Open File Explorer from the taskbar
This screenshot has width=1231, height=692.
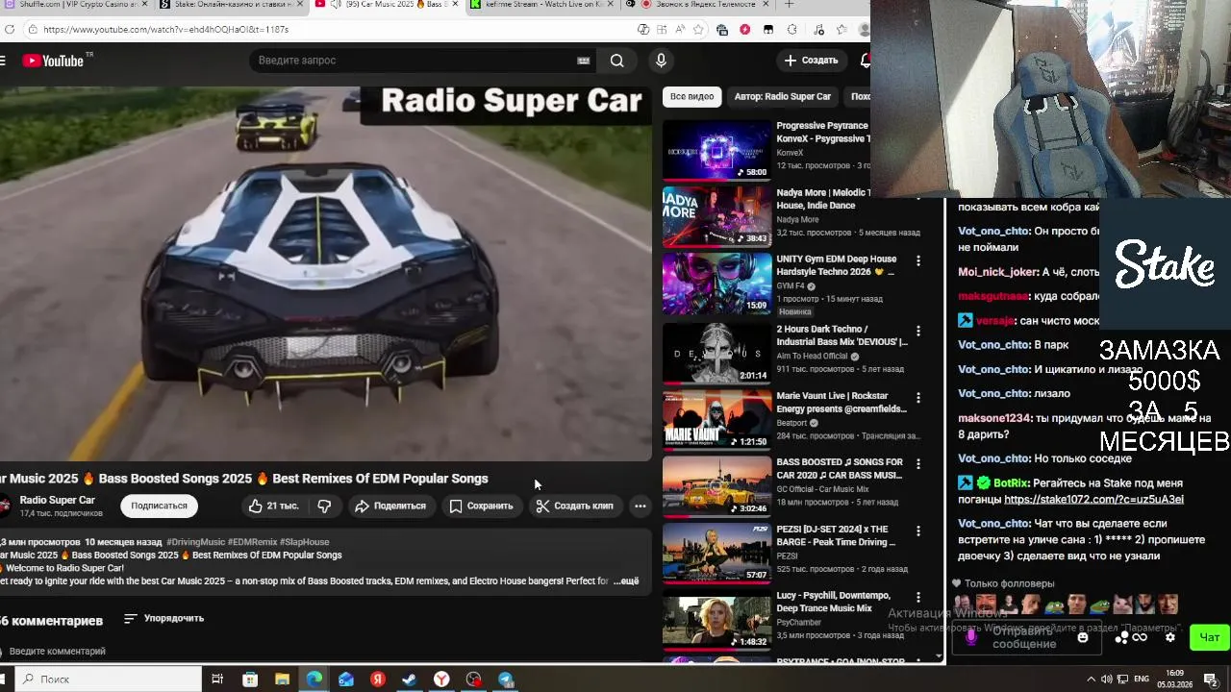(x=282, y=680)
